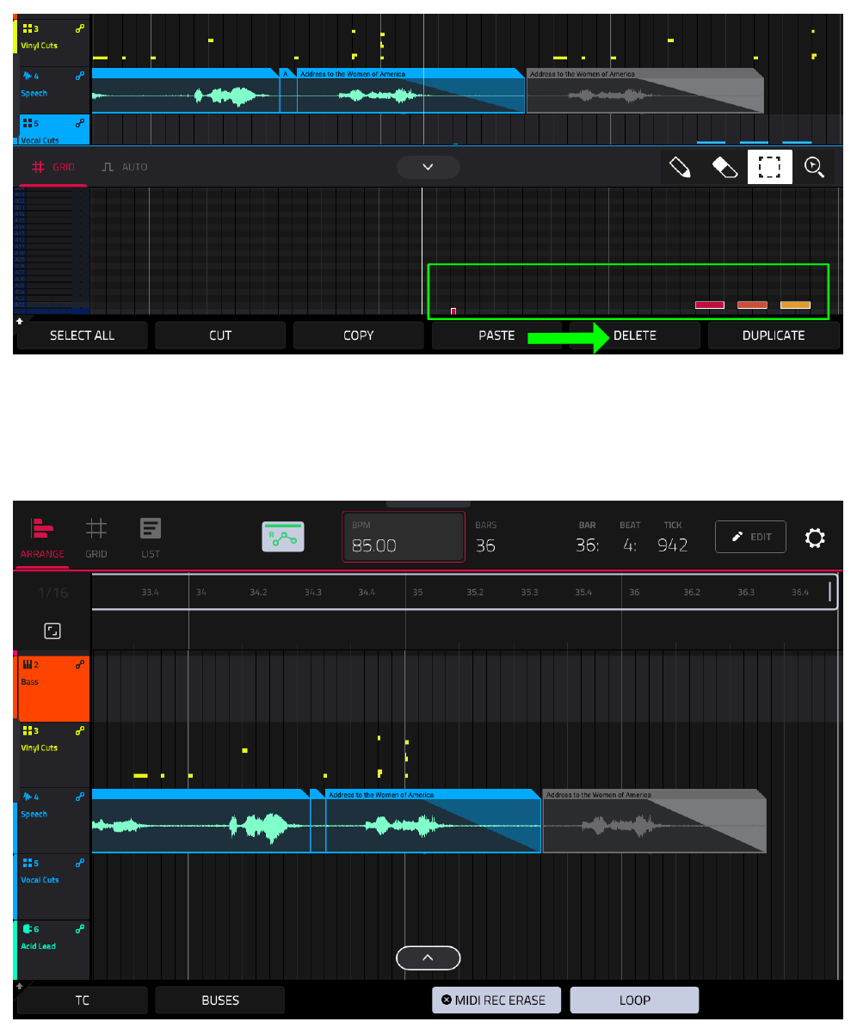Click the automation icon on the Bass track
The image size is (857, 1034).
click(79, 664)
